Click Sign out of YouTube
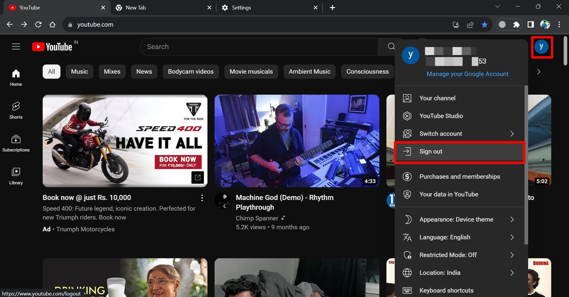 coord(431,151)
